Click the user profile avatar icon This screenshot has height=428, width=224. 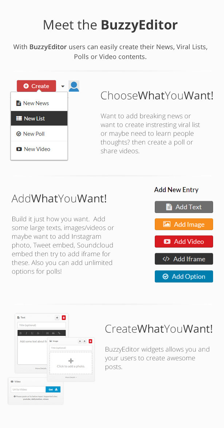click(x=74, y=86)
